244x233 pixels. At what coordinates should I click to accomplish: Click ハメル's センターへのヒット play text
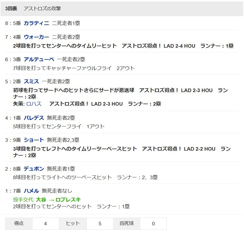71,206
